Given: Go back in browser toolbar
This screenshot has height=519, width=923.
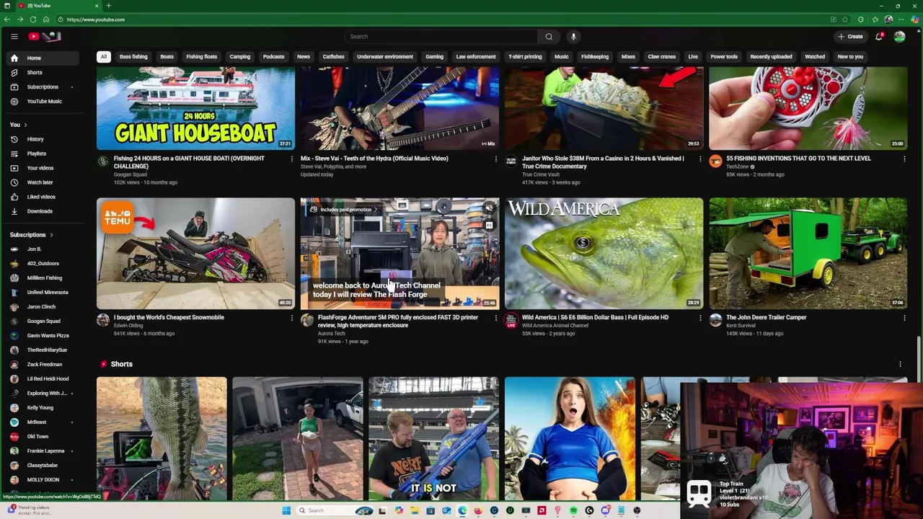Looking at the screenshot, I should click(7, 19).
